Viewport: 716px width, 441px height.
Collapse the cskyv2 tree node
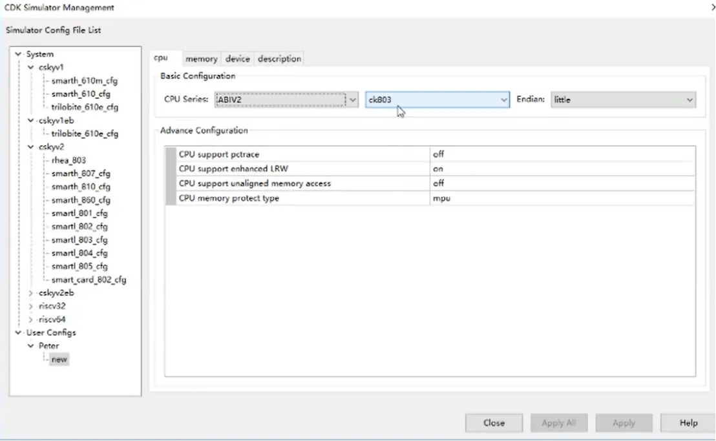(x=30, y=147)
